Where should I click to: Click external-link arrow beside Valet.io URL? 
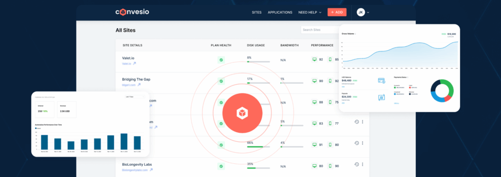[x=135, y=63]
